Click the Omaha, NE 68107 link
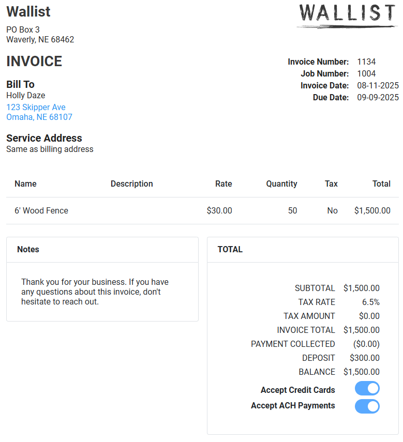Image resolution: width=403 pixels, height=442 pixels. point(39,117)
